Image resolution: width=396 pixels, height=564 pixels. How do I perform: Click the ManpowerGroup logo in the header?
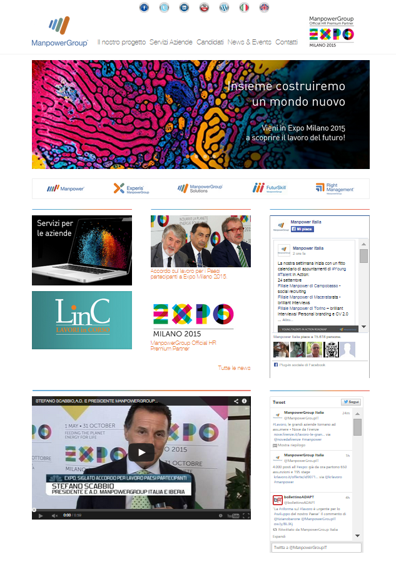tap(59, 32)
